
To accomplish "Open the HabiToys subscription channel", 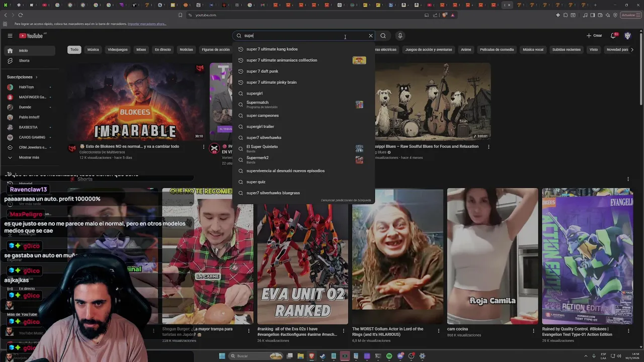I will [30, 87].
